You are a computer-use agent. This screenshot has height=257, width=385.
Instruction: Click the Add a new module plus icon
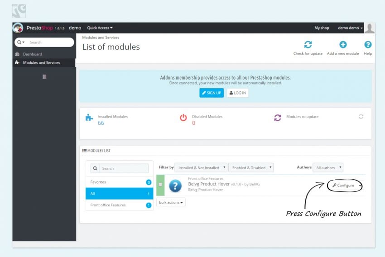coord(343,45)
